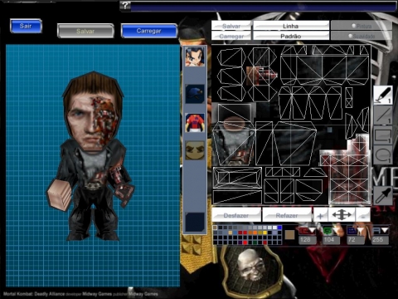Open the green channel dropdown arrow
The width and height of the screenshot is (398, 299).
(x=336, y=230)
